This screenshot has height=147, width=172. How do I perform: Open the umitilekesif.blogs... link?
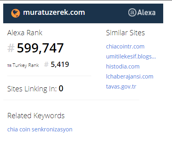[x=131, y=56]
